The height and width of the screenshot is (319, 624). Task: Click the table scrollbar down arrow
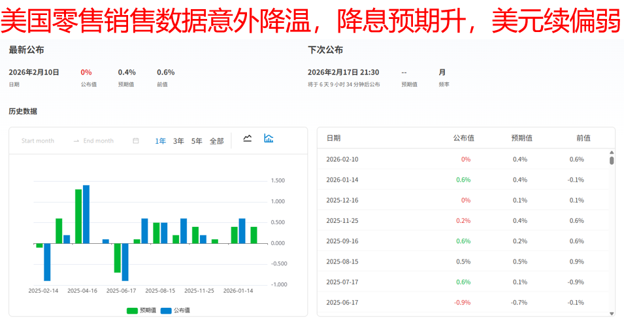612,313
